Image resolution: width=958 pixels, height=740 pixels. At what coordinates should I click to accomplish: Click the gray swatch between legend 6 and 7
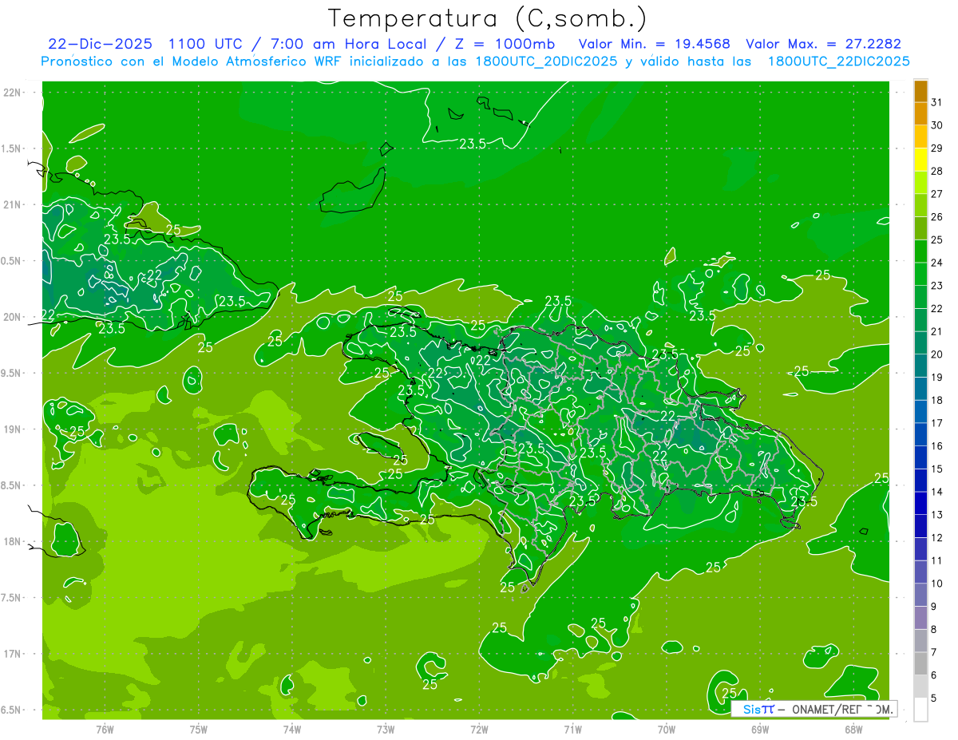920,663
